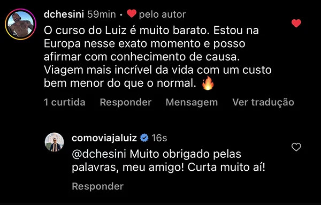Translate the comment with 'Ver tradução'
The height and width of the screenshot is (205, 321).
263,102
